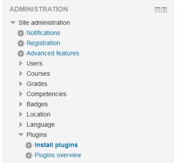Image resolution: width=177 pixels, height=163 pixels.
Task: Open the Install plugins page
Action: tap(56, 145)
